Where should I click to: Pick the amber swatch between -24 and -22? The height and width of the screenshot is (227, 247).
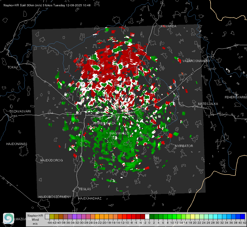(97, 217)
